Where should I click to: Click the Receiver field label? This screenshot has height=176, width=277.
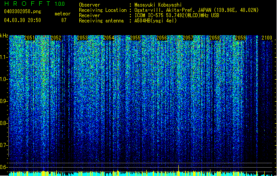[89, 15]
